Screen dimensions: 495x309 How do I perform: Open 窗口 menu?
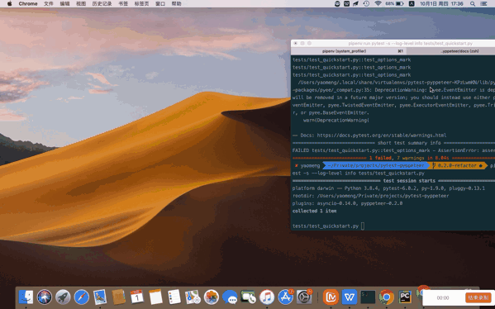pos(160,4)
